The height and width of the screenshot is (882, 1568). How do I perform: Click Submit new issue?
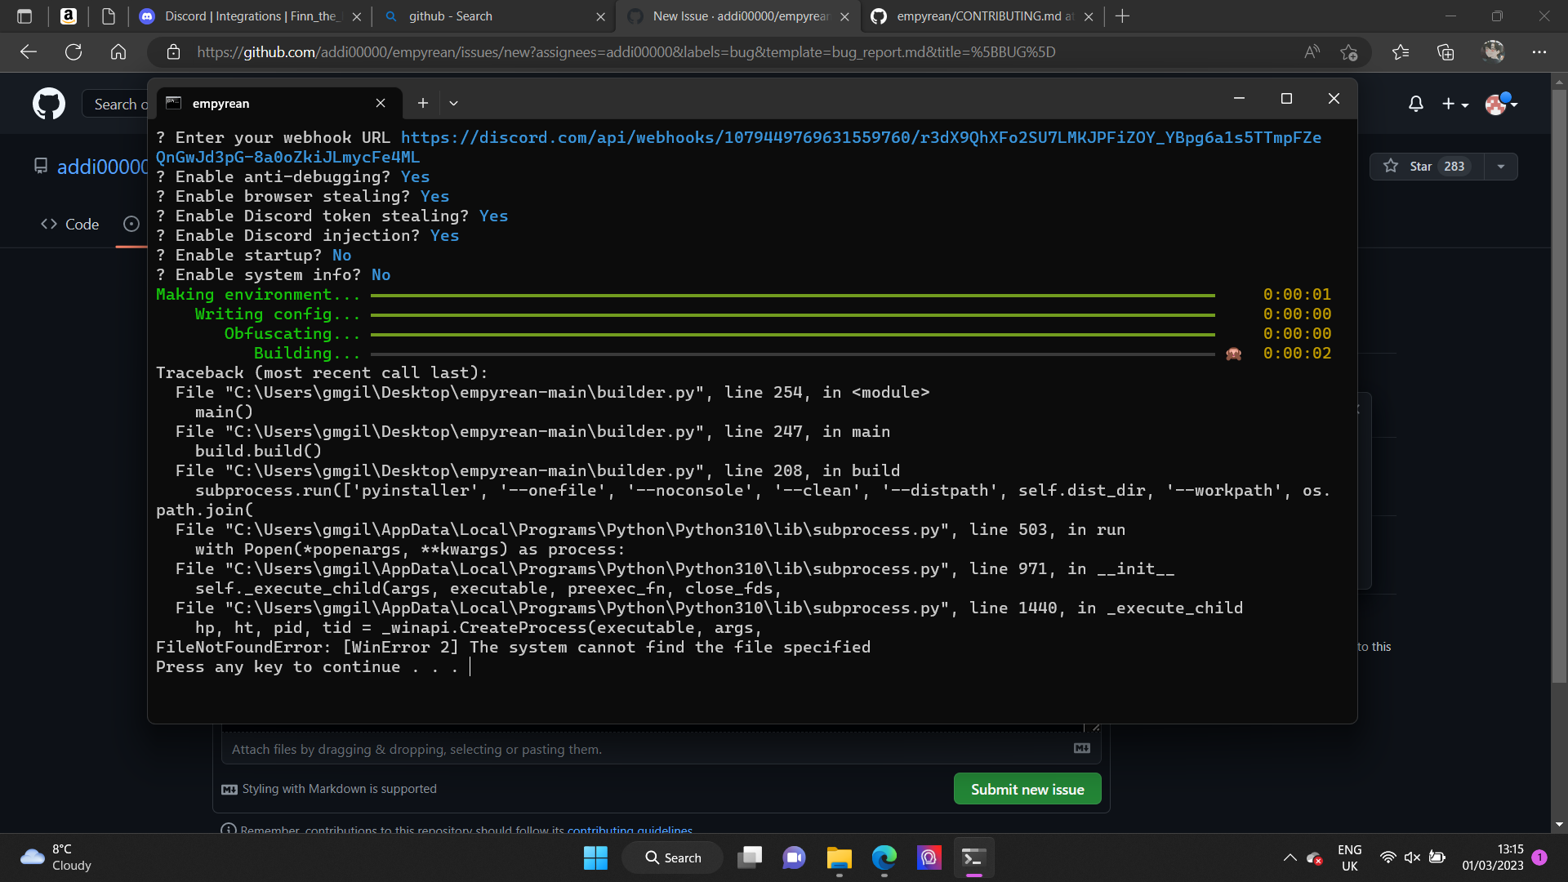tap(1027, 788)
